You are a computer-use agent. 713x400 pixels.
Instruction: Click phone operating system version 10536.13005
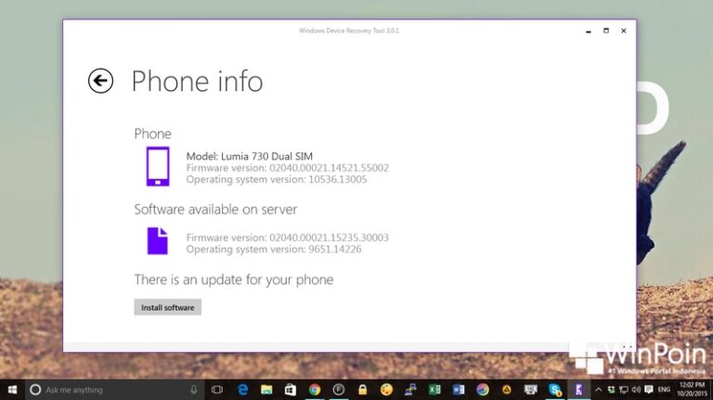point(277,179)
